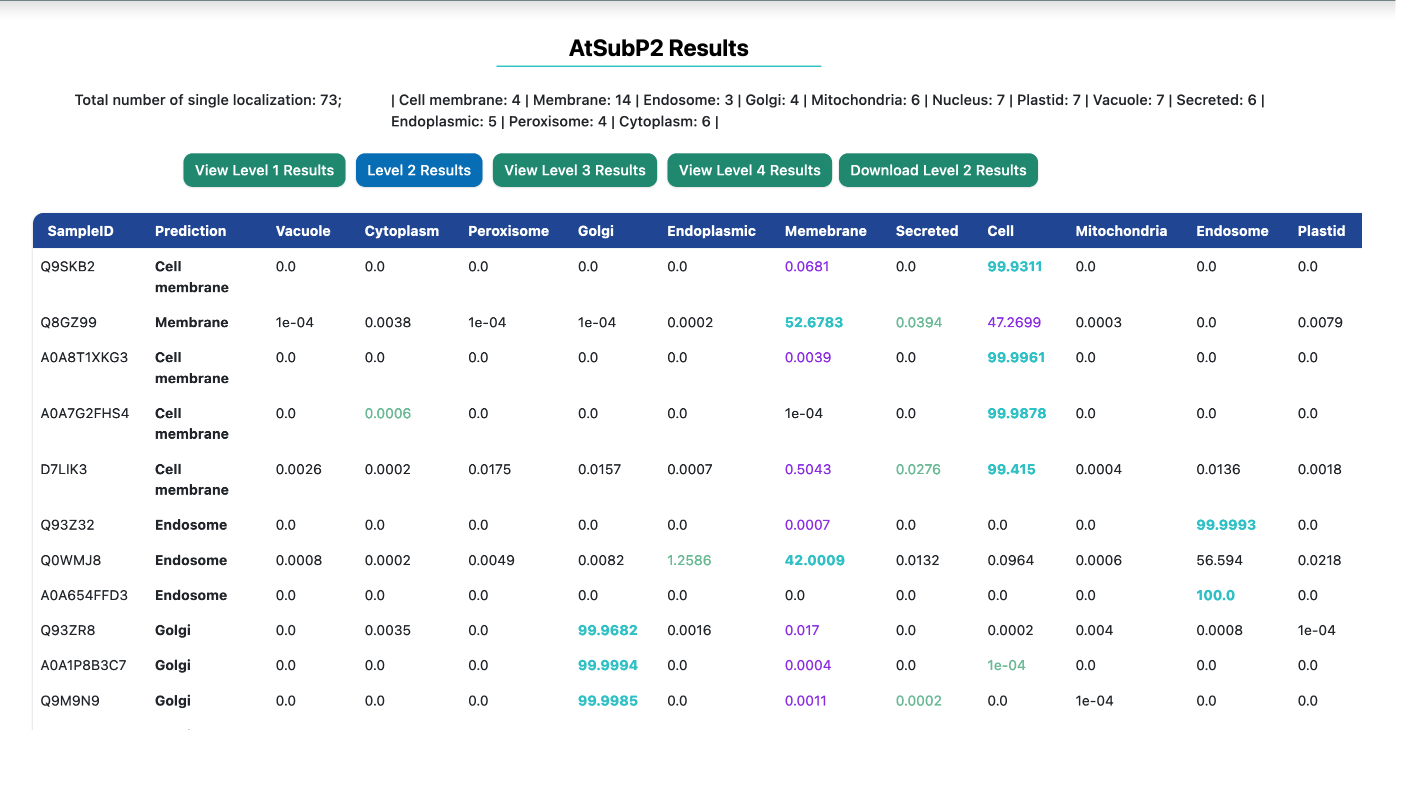This screenshot has height=785, width=1410.
Task: Select sample ID Q93Z32
Action: pyautogui.click(x=67, y=525)
